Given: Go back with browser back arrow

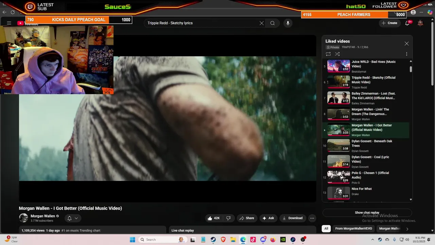Looking at the screenshot, I should tap(4, 12).
